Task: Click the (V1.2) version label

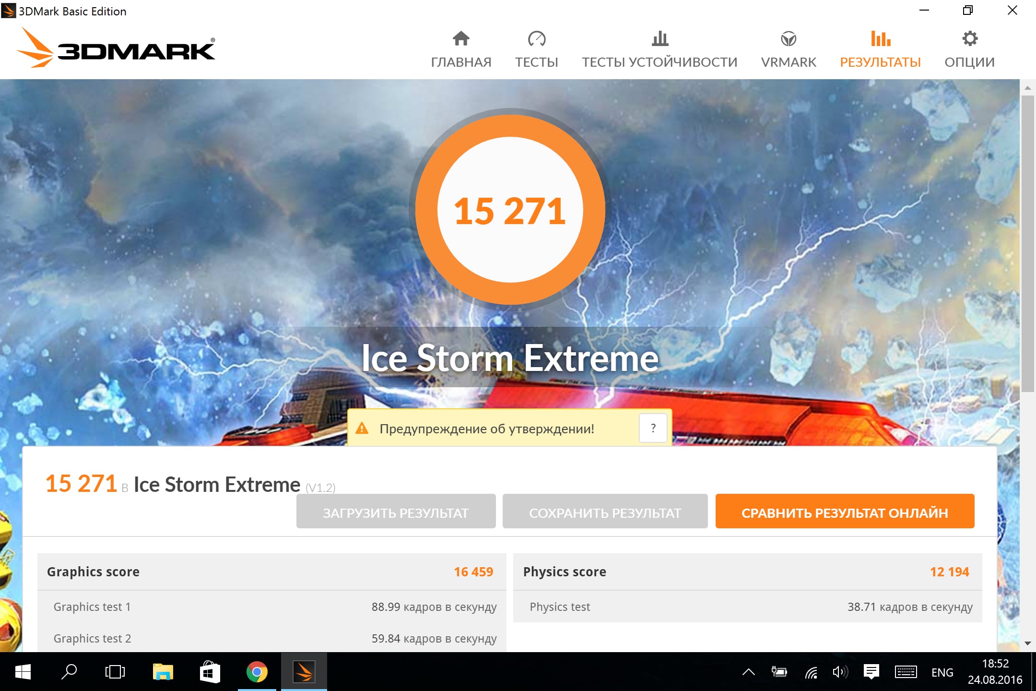Action: pos(320,488)
